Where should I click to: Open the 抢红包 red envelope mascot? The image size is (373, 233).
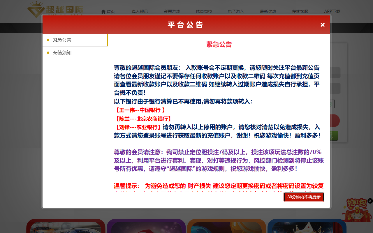[x=357, y=210]
